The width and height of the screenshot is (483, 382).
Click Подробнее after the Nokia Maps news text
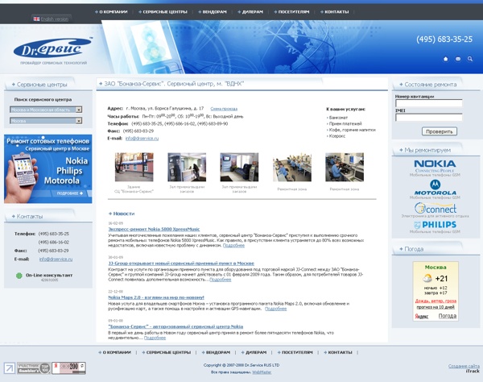click(x=275, y=309)
